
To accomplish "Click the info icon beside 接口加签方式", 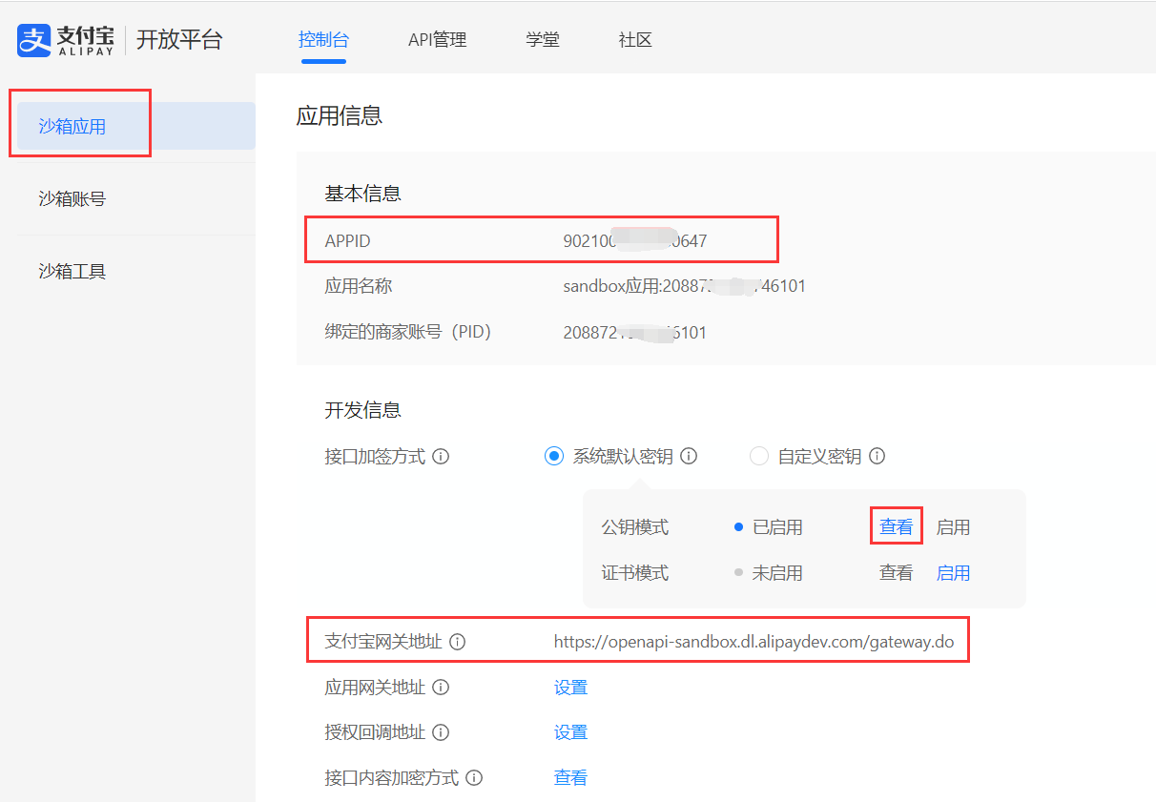I will [441, 457].
